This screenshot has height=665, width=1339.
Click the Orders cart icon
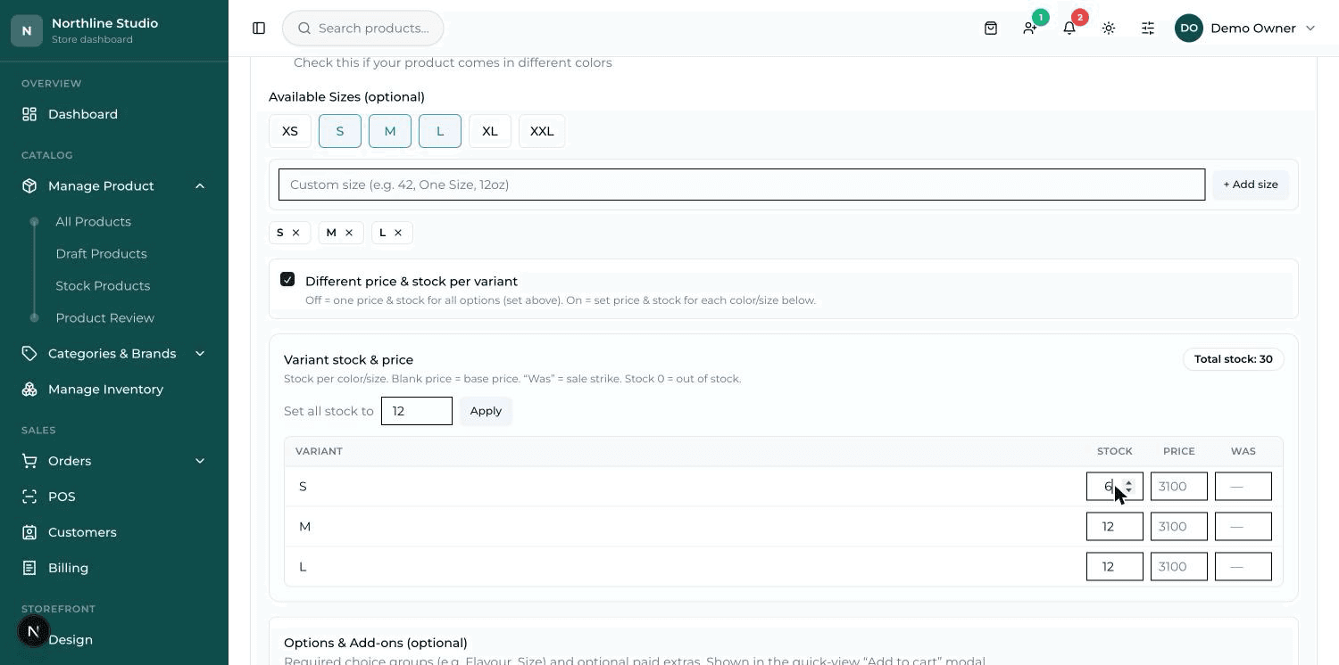pos(29,461)
